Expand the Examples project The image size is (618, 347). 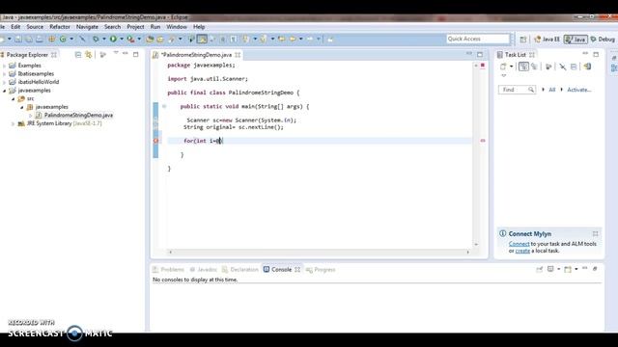[x=4, y=66]
